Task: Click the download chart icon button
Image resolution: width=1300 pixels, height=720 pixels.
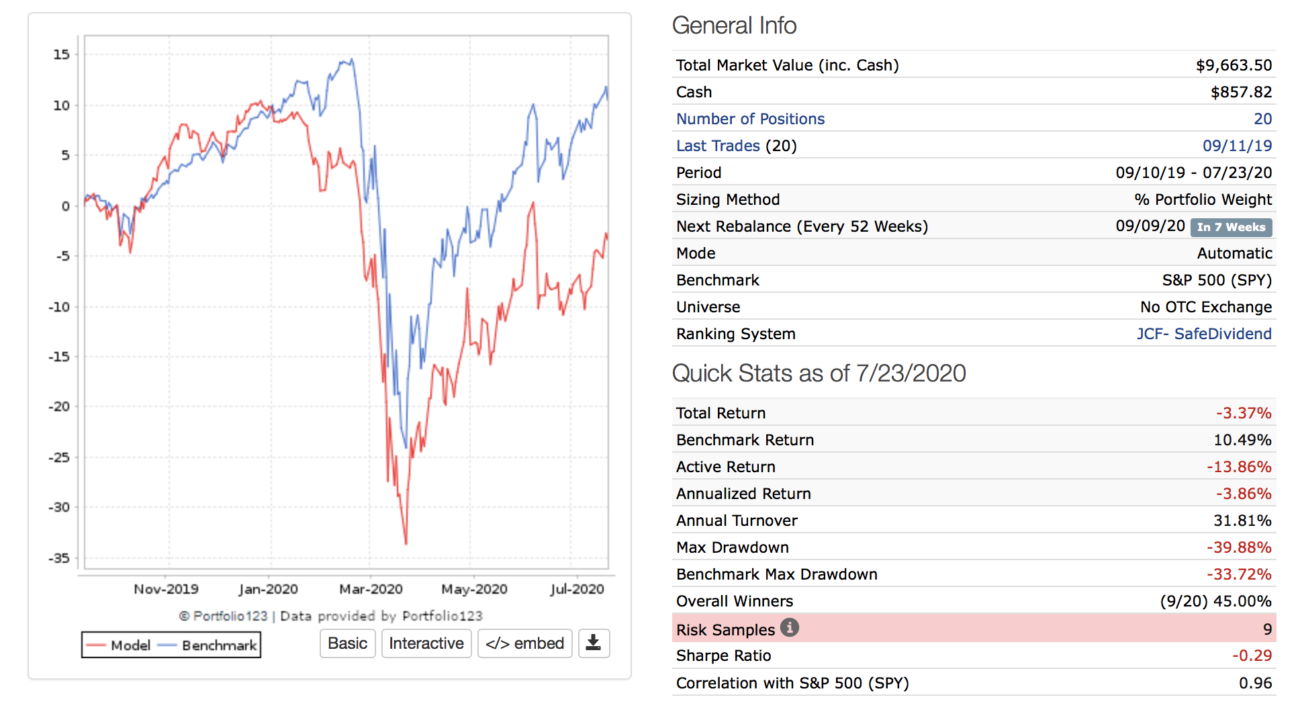Action: point(594,643)
